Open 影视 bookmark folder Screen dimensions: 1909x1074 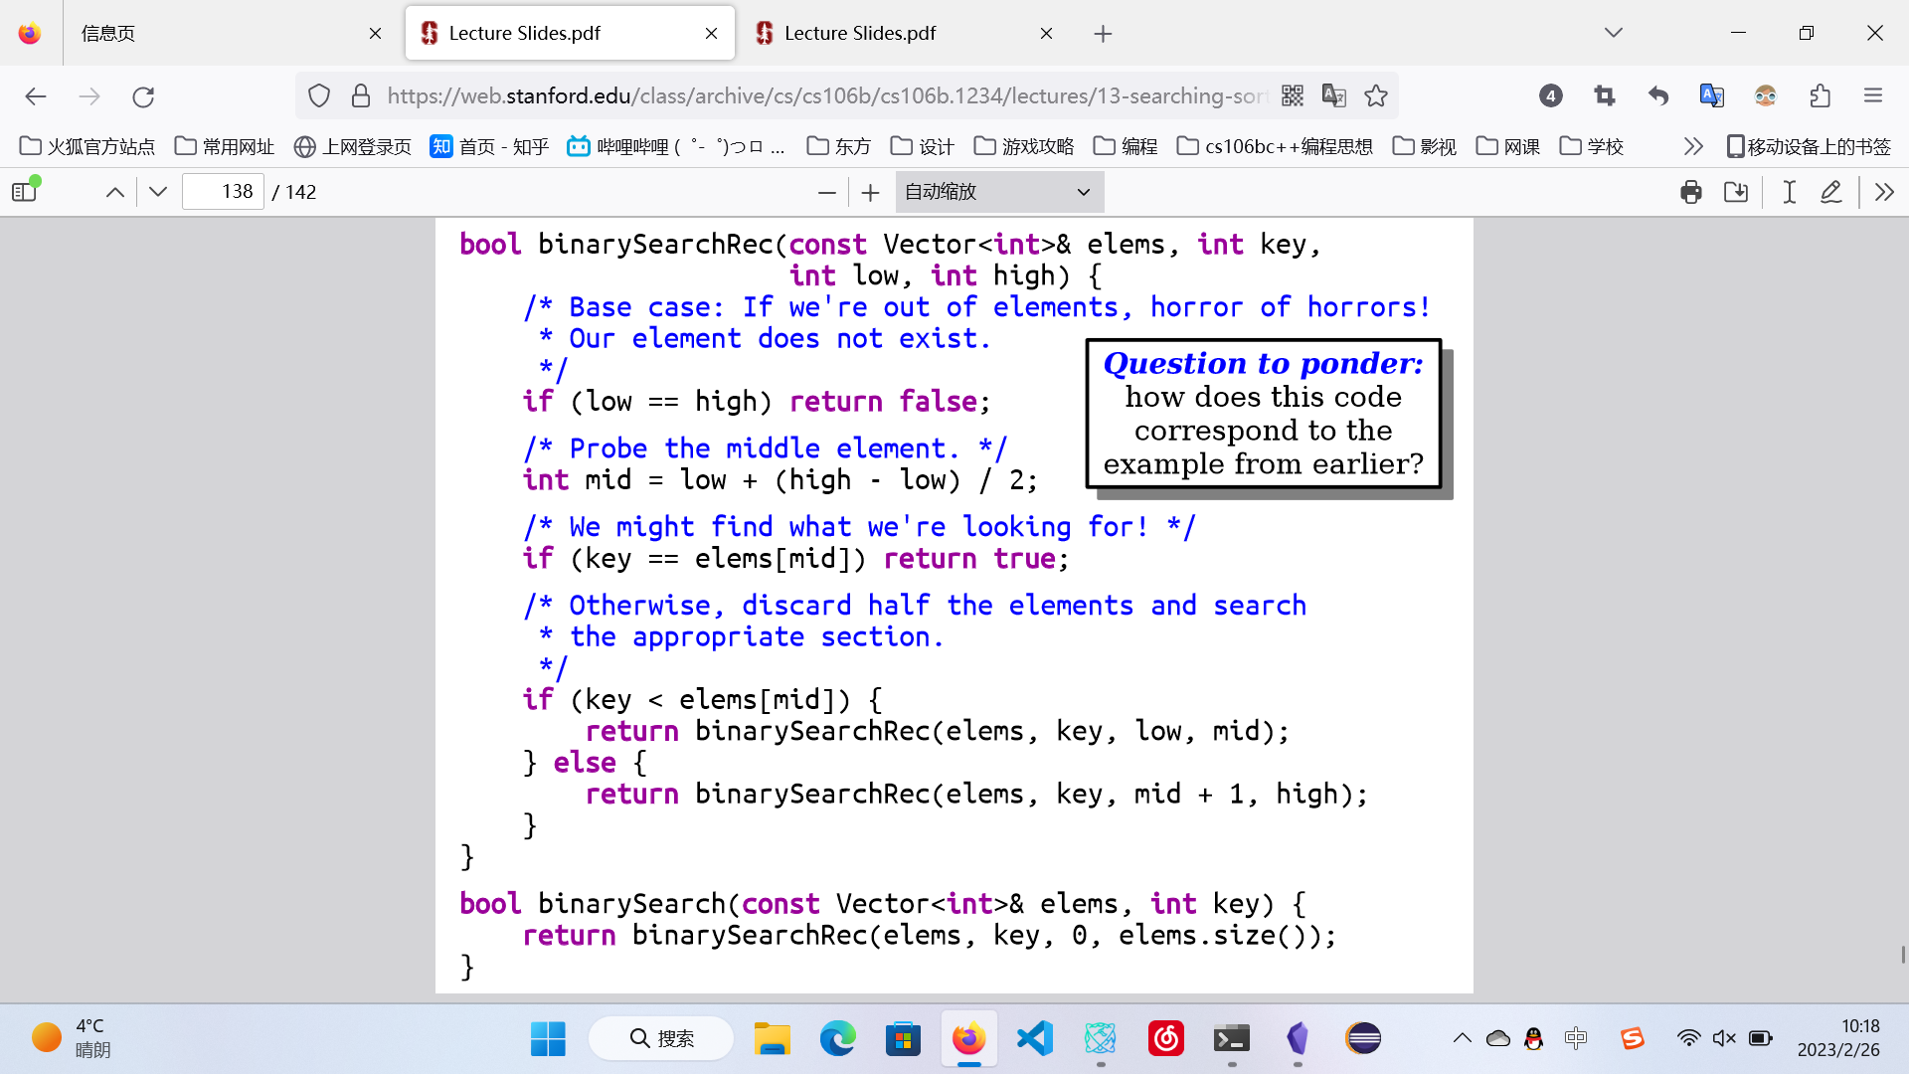click(1425, 146)
